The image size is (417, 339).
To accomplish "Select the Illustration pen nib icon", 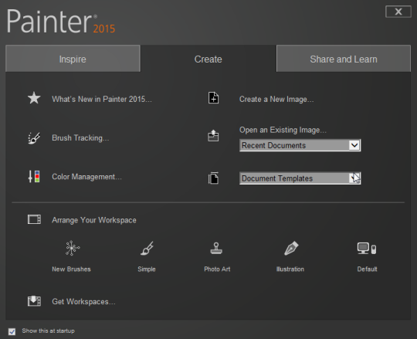I will click(x=291, y=248).
